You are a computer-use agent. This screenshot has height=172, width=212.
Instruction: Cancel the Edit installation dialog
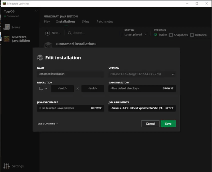coord(150,124)
